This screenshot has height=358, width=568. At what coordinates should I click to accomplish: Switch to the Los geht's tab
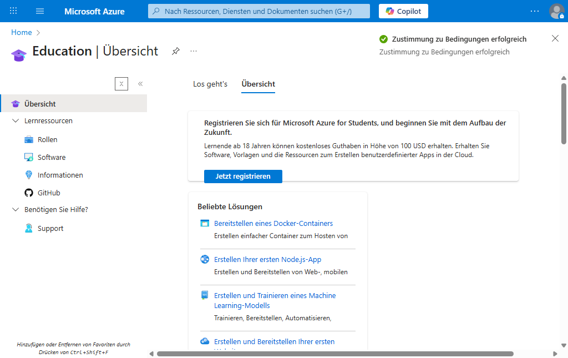pyautogui.click(x=210, y=84)
